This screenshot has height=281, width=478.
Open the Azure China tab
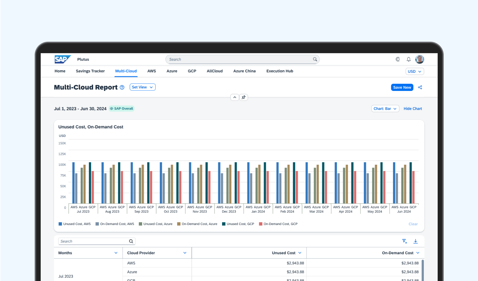click(245, 71)
